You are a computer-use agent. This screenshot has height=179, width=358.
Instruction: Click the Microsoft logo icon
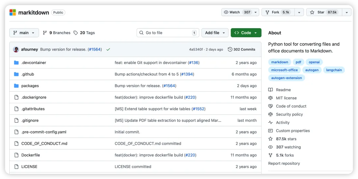pyautogui.click(x=13, y=13)
